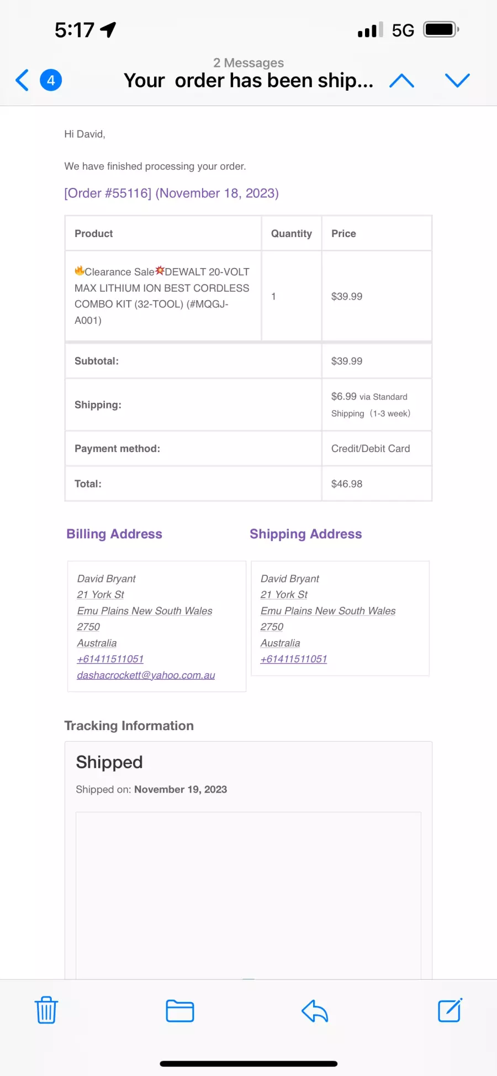This screenshot has height=1076, width=497.
Task: Tap the back arrow to the mailbox
Action: (22, 80)
